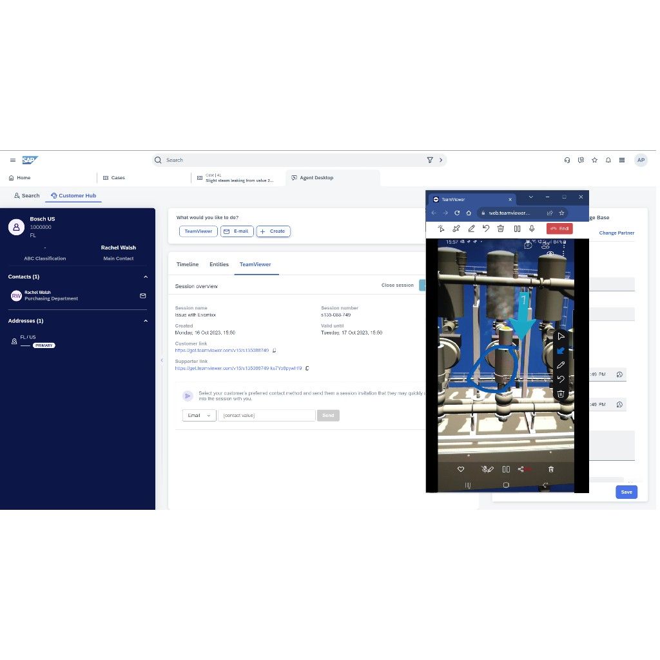This screenshot has height=660, width=660.
Task: Pause the TeamViewer session video
Action: (x=517, y=228)
